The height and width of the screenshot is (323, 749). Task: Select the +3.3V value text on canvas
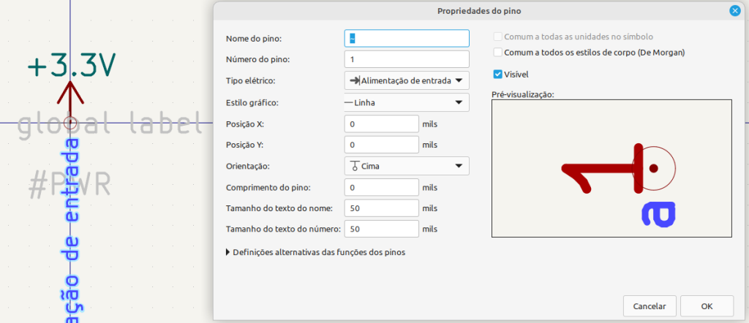click(72, 65)
